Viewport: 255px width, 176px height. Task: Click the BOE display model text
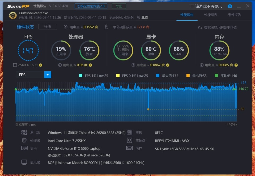(x=96, y=163)
